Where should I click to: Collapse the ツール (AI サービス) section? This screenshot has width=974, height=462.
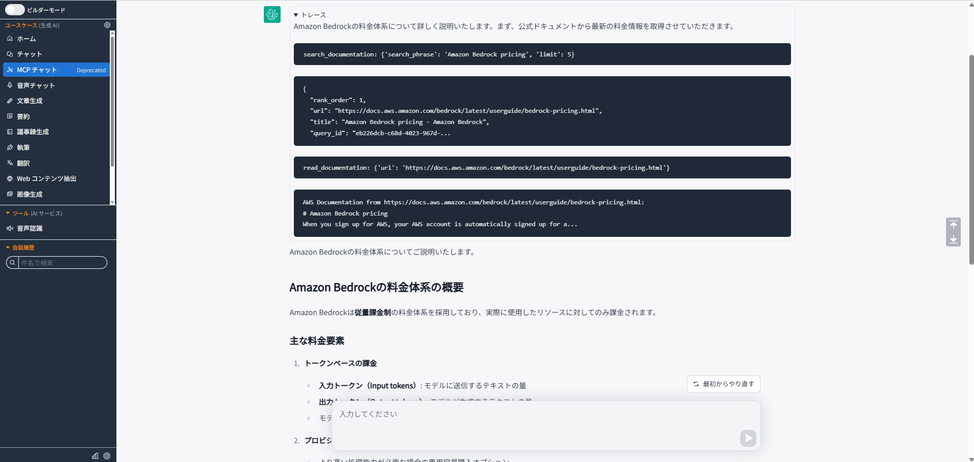click(x=8, y=213)
